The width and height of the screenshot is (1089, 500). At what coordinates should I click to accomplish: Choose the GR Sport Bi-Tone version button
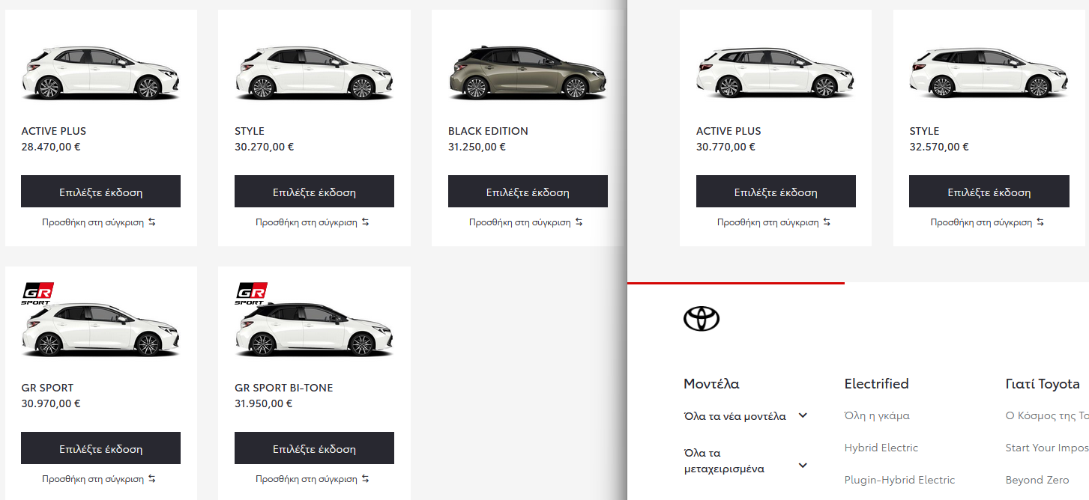point(314,448)
